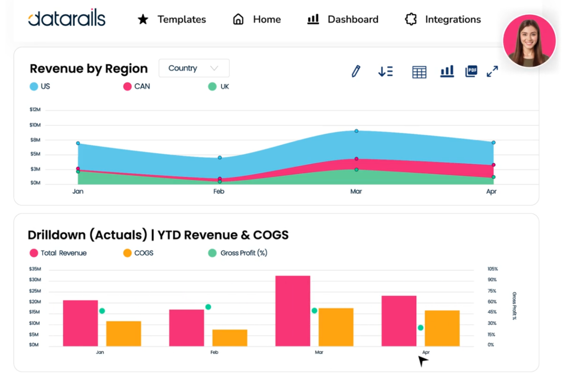Open the Dashboard menu item
567x378 pixels.
[x=352, y=19]
